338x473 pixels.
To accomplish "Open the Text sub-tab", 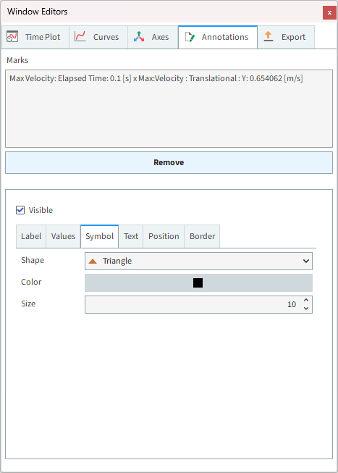I will (131, 236).
